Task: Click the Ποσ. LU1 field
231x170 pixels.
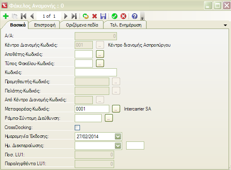Action: coord(94,155)
